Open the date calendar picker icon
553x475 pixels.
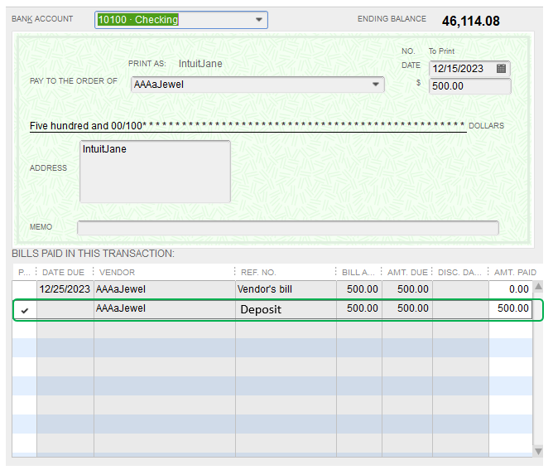pyautogui.click(x=501, y=68)
